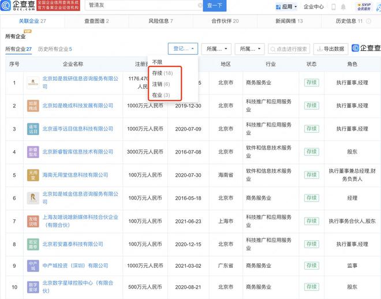Select 存续 (18) status option
Screen dimensions: 381x299
coord(162,73)
